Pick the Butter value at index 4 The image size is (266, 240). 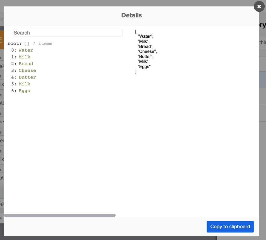(x=27, y=77)
